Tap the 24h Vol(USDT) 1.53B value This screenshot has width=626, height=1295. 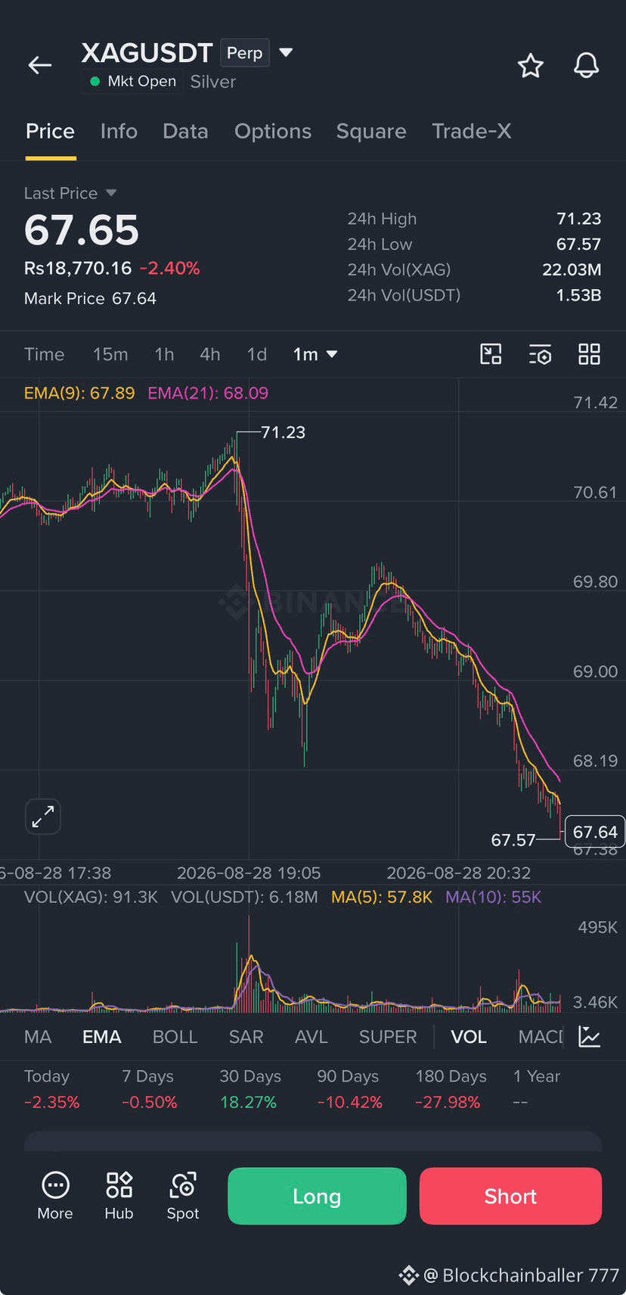pos(579,295)
